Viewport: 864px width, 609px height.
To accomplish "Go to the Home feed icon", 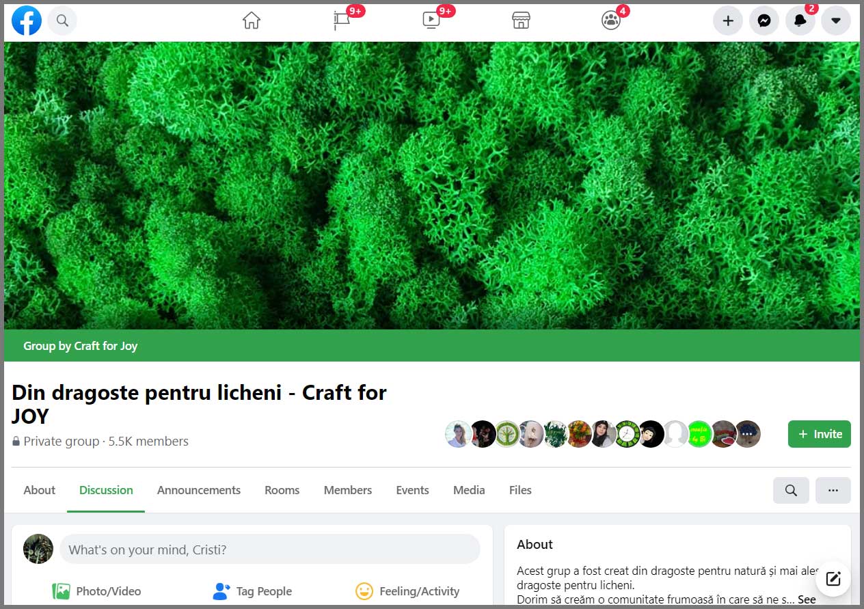I will point(252,21).
